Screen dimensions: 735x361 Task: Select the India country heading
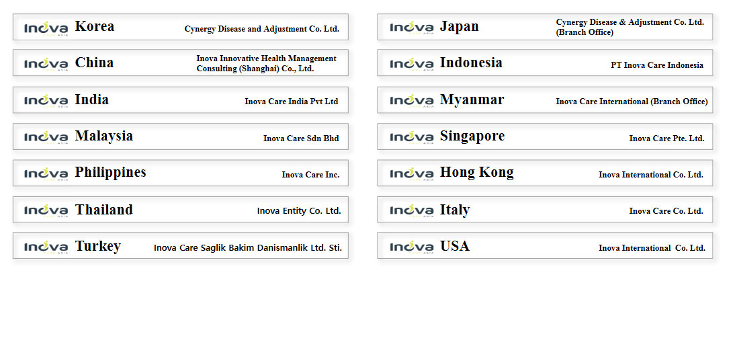coord(92,99)
